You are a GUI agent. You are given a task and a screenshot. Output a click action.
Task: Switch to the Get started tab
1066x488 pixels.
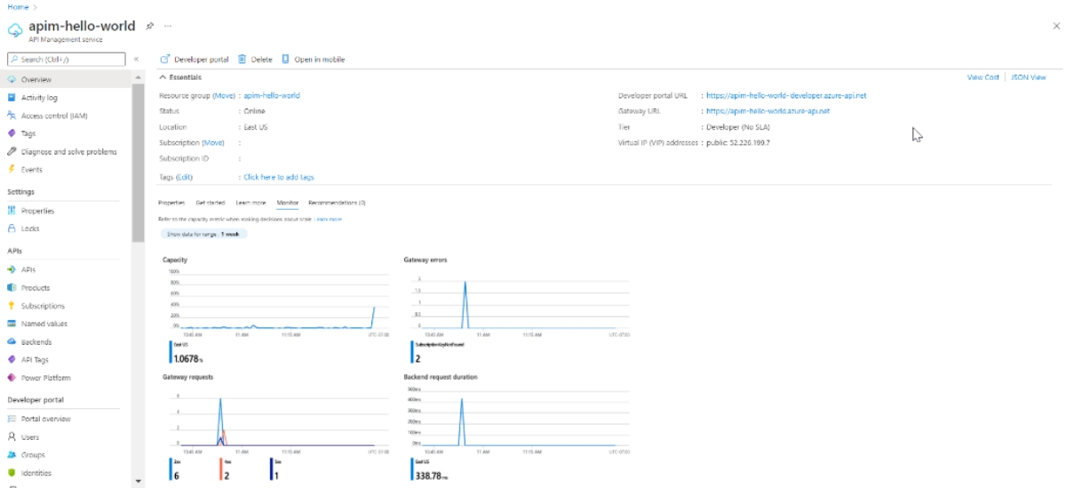[211, 203]
